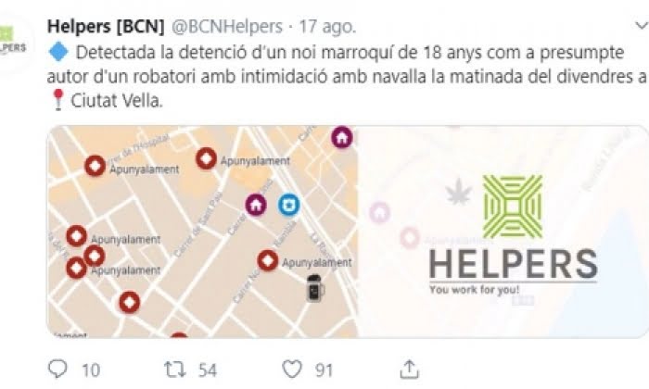649x389 pixels.
Task: Retweet using the retweet arrows icon
Action: point(175,370)
